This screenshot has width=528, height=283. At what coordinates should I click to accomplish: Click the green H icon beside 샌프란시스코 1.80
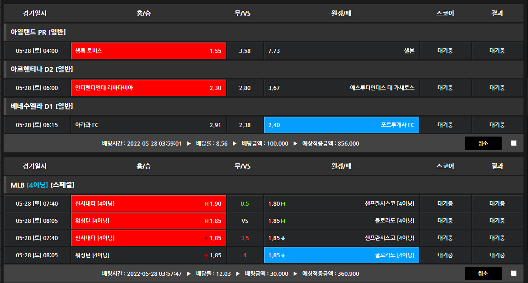[283, 204]
